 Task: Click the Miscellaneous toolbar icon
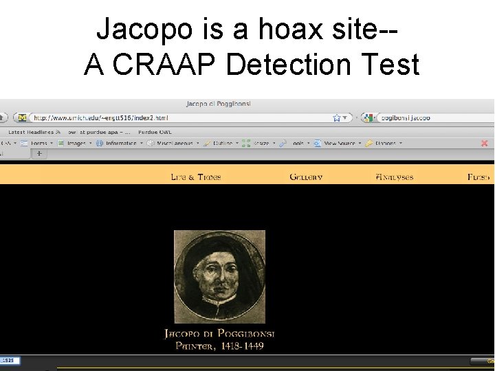(151, 143)
